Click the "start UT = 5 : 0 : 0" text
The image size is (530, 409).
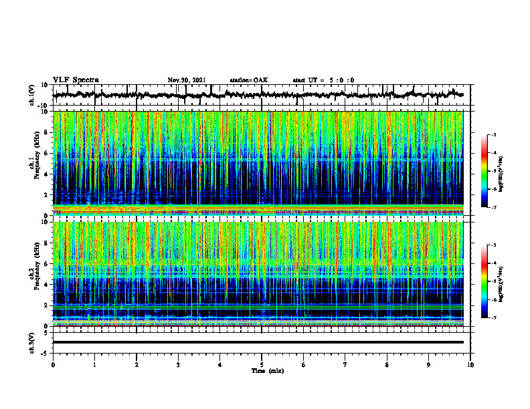[x=323, y=80]
